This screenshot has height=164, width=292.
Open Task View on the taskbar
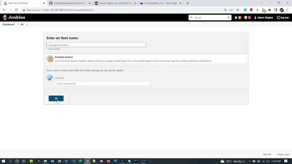click(24, 161)
